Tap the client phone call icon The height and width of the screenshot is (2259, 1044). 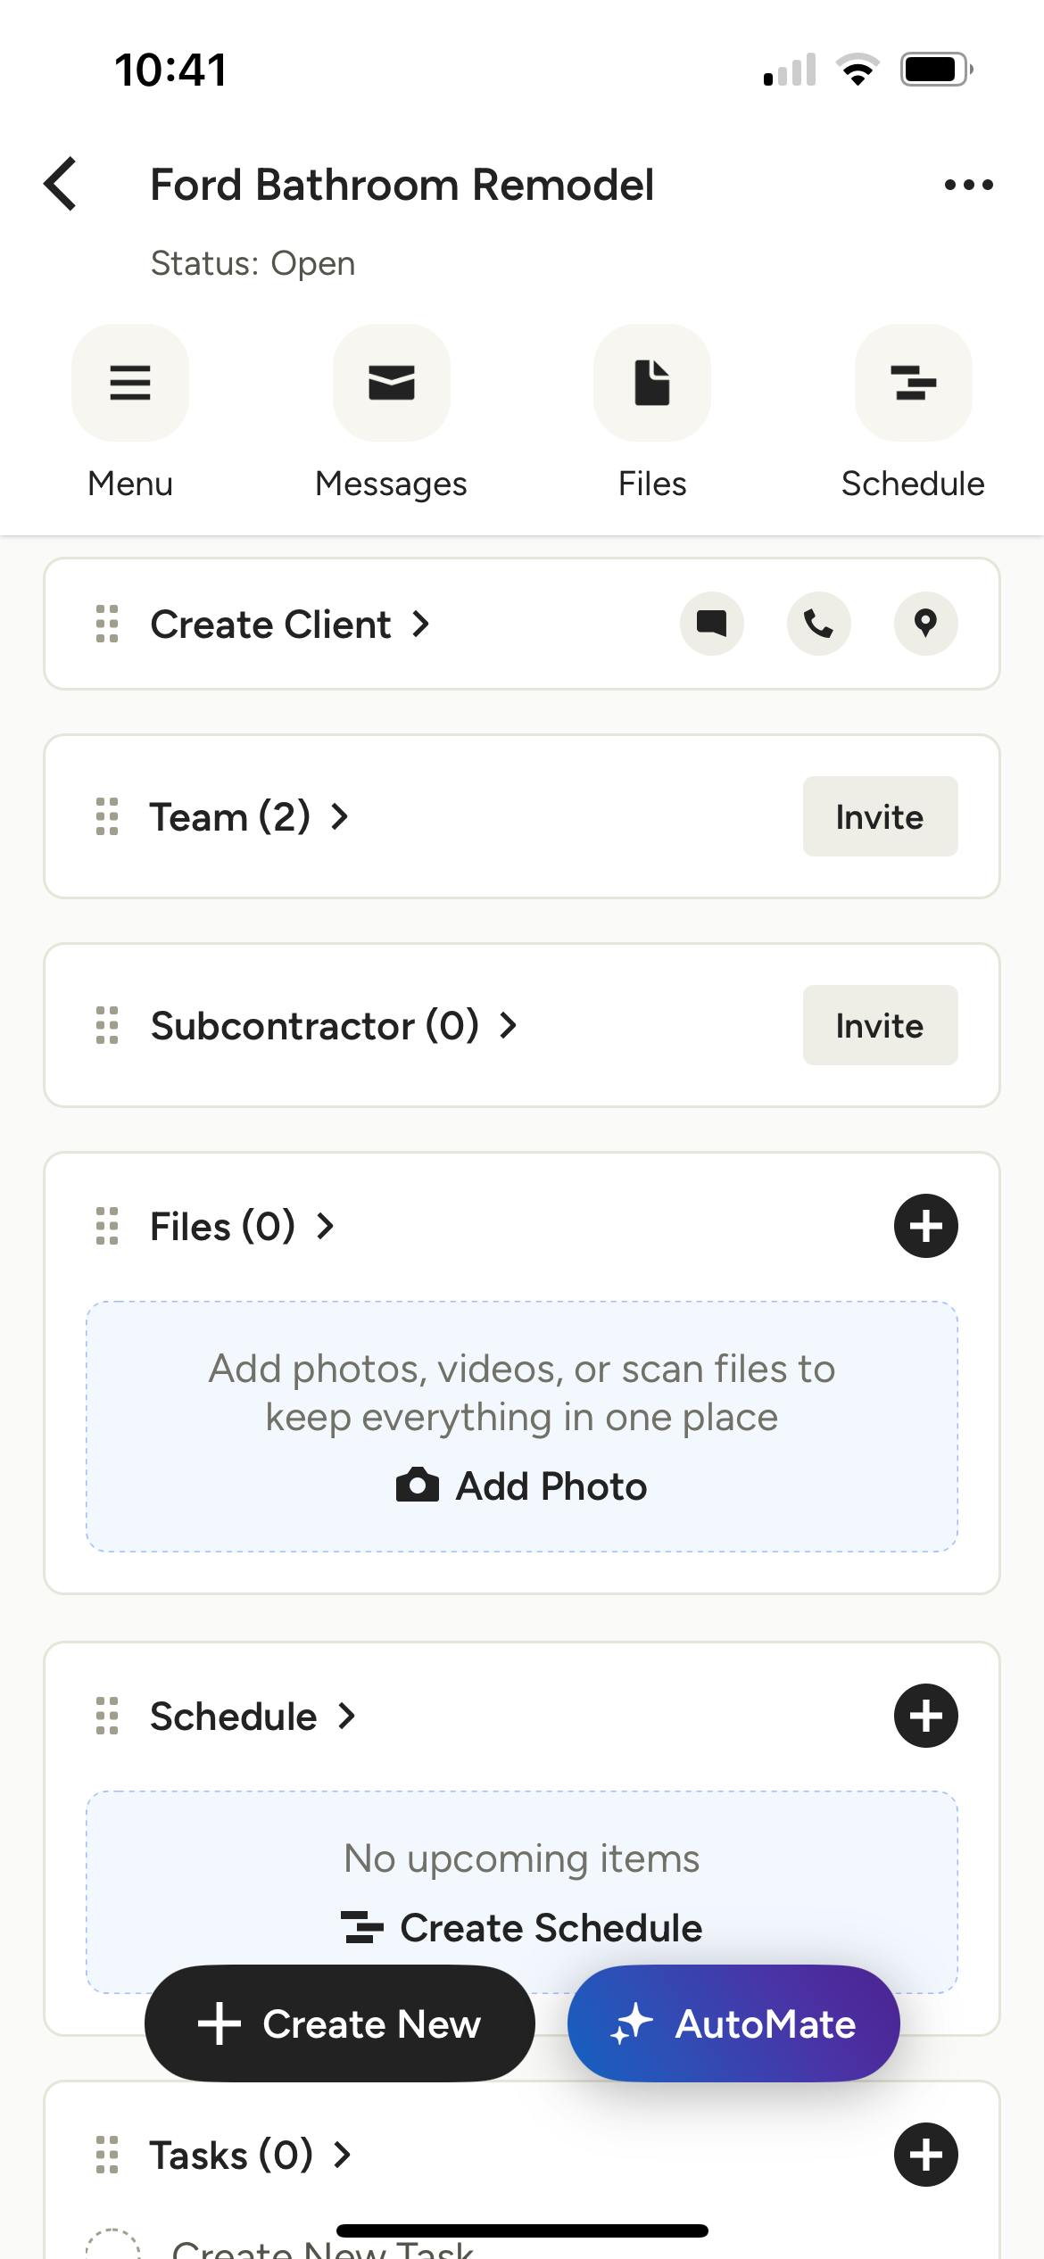click(818, 624)
